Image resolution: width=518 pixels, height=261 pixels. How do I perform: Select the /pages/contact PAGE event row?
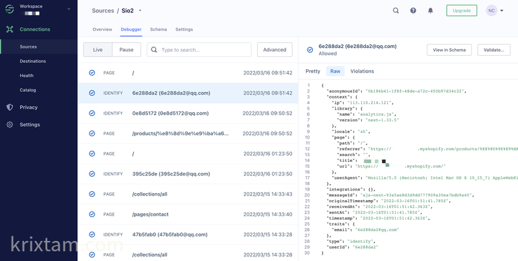[x=188, y=214]
